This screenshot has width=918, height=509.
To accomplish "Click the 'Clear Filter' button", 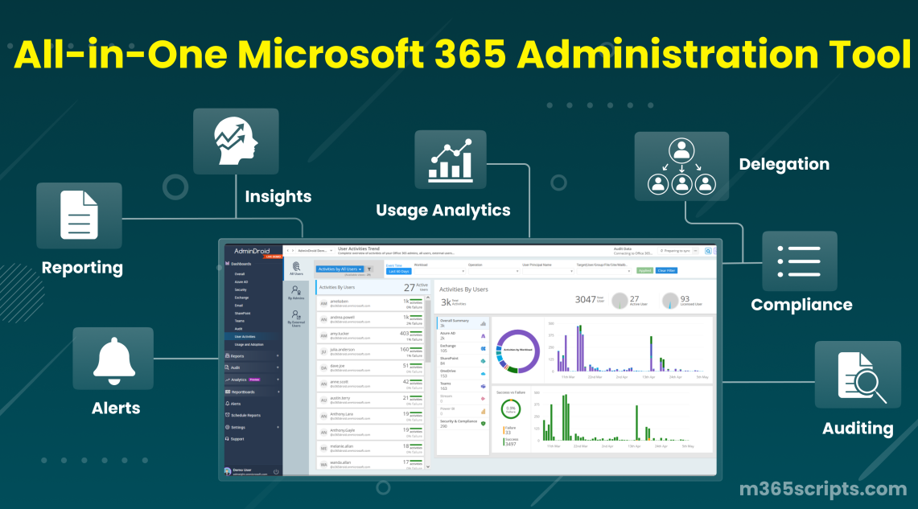I will (x=666, y=270).
